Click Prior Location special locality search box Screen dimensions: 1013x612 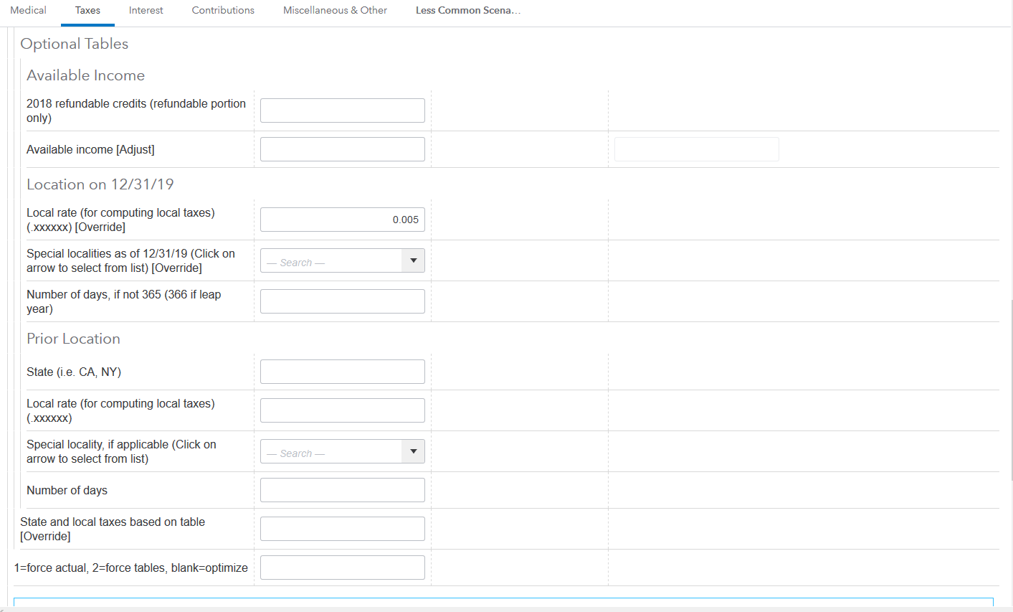(x=331, y=452)
